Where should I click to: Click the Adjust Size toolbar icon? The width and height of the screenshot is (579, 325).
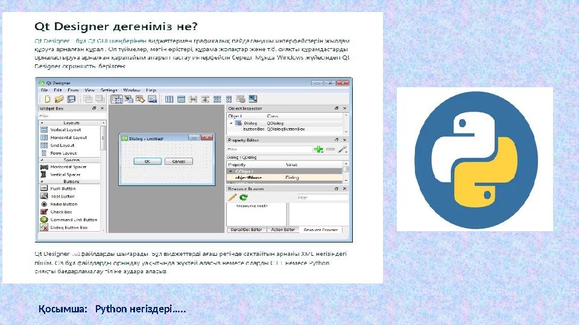pyautogui.click(x=253, y=99)
